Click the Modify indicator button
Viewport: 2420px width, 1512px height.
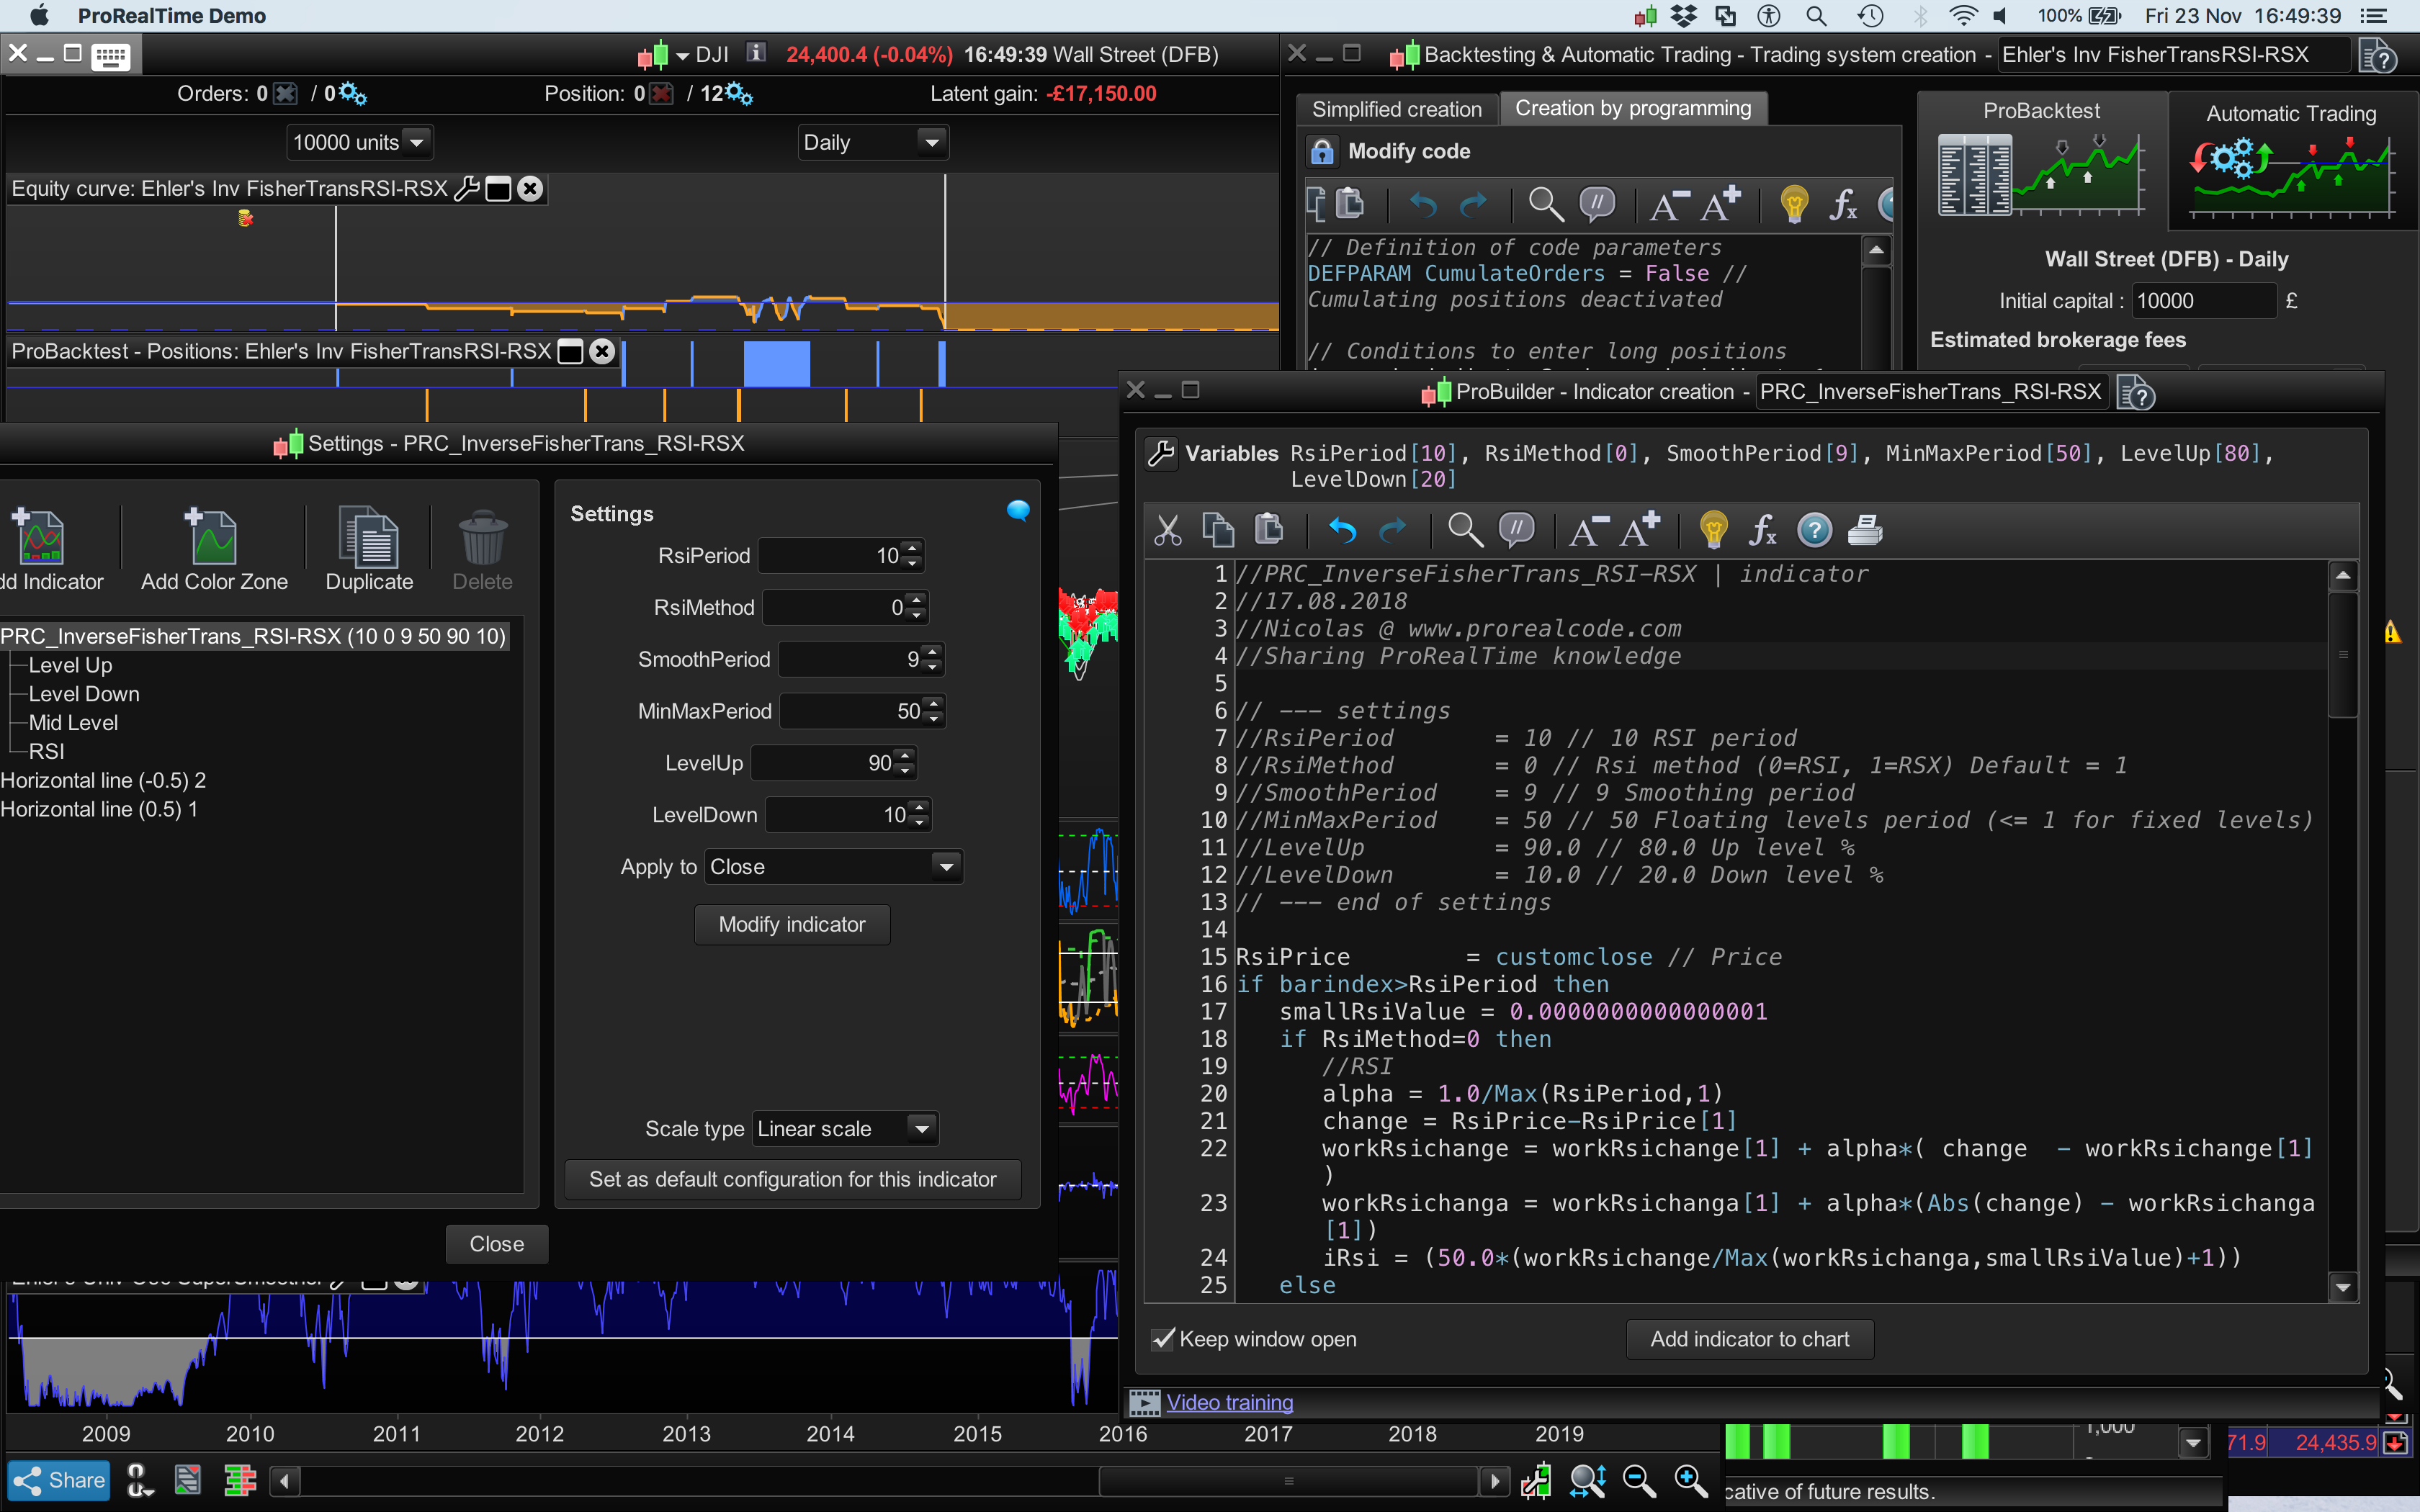pos(792,924)
